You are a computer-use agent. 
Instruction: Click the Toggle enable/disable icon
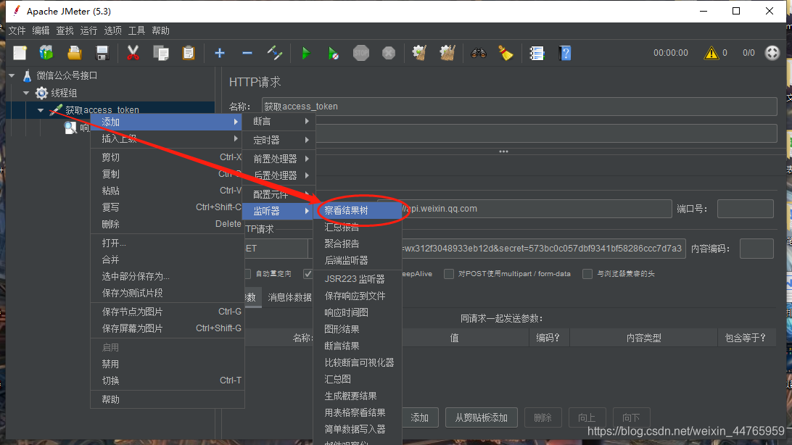tap(275, 53)
